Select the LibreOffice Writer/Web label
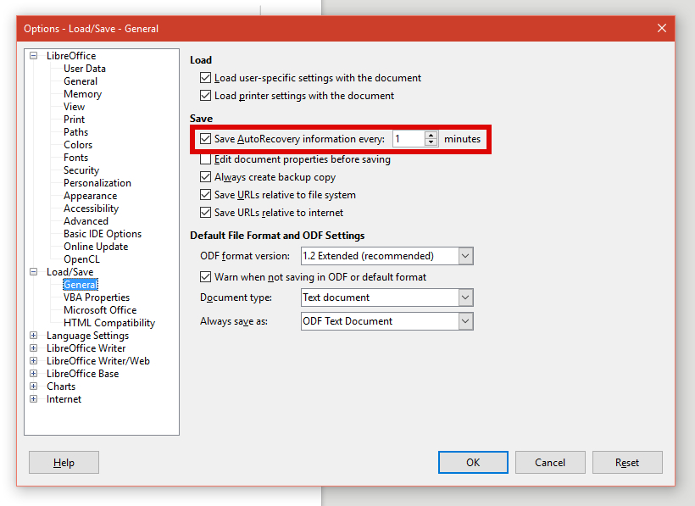 (98, 361)
